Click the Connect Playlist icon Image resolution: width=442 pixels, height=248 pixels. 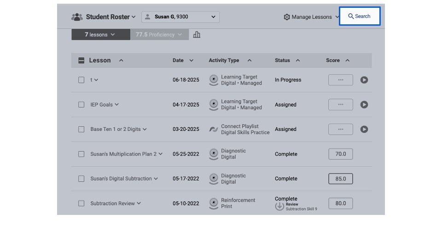(x=214, y=129)
